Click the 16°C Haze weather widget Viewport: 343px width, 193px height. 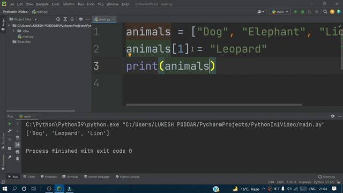coord(246,189)
